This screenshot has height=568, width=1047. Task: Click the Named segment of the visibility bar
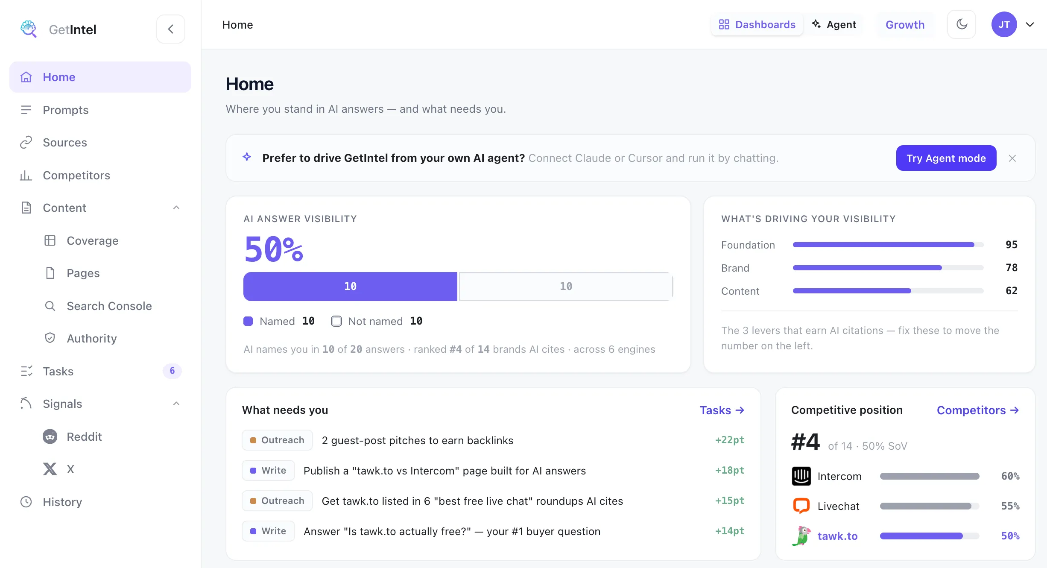[350, 286]
